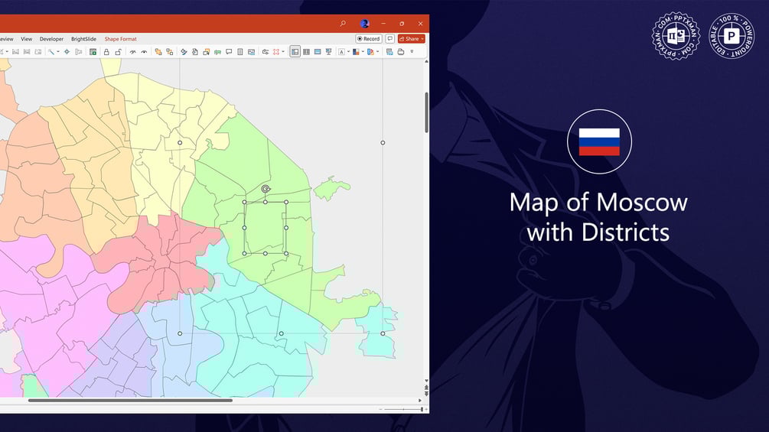Click the camera settings toolbar icon

[x=266, y=52]
